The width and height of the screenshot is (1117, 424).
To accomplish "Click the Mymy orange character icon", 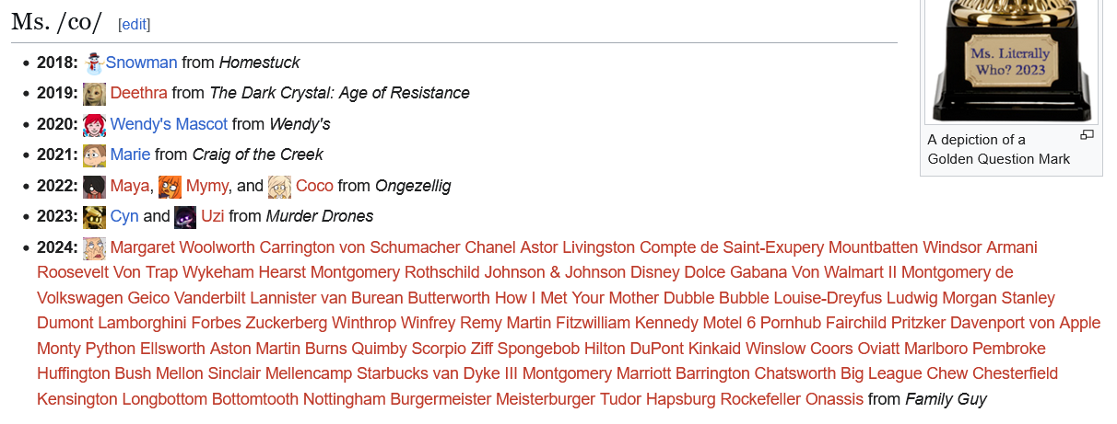I will coord(170,187).
